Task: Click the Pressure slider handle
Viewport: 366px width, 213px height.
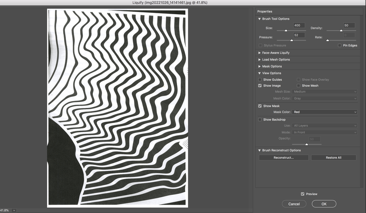Action: 291,40
